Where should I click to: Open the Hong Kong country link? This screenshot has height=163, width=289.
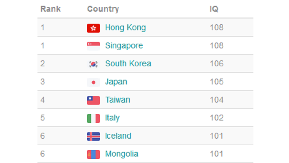coord(125,28)
